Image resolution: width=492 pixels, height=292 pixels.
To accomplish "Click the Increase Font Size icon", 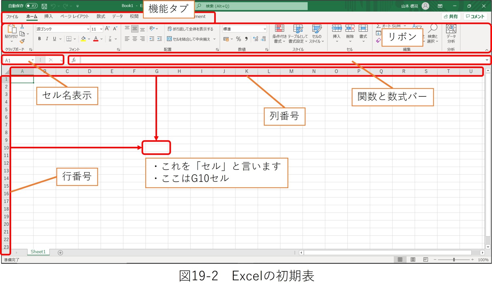I will [107, 29].
